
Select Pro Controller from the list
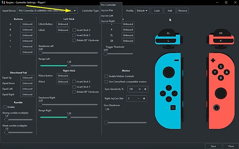[108, 5]
